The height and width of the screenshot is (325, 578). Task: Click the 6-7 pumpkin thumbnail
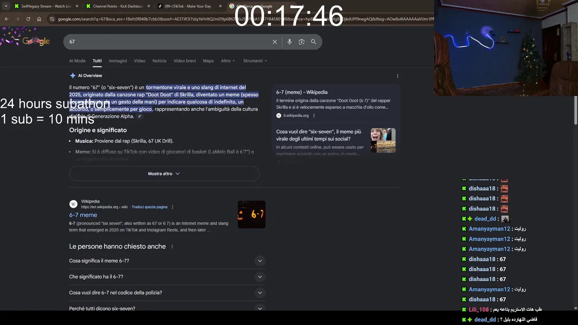click(x=252, y=214)
